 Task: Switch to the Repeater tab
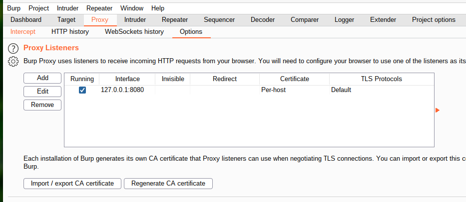pyautogui.click(x=175, y=20)
